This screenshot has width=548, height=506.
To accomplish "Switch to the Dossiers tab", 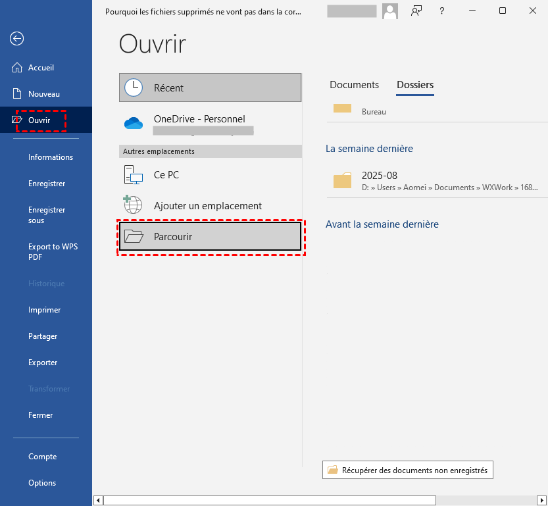I will coord(415,85).
